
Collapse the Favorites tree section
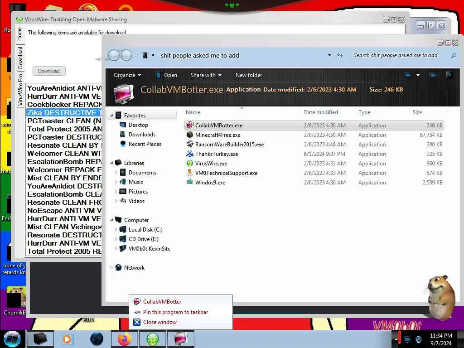[x=111, y=115]
